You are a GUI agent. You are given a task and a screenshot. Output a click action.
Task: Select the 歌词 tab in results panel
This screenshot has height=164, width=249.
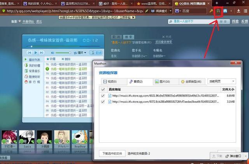pos(116,37)
